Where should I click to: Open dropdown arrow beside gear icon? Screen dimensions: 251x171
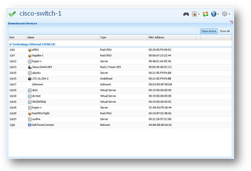[229, 14]
